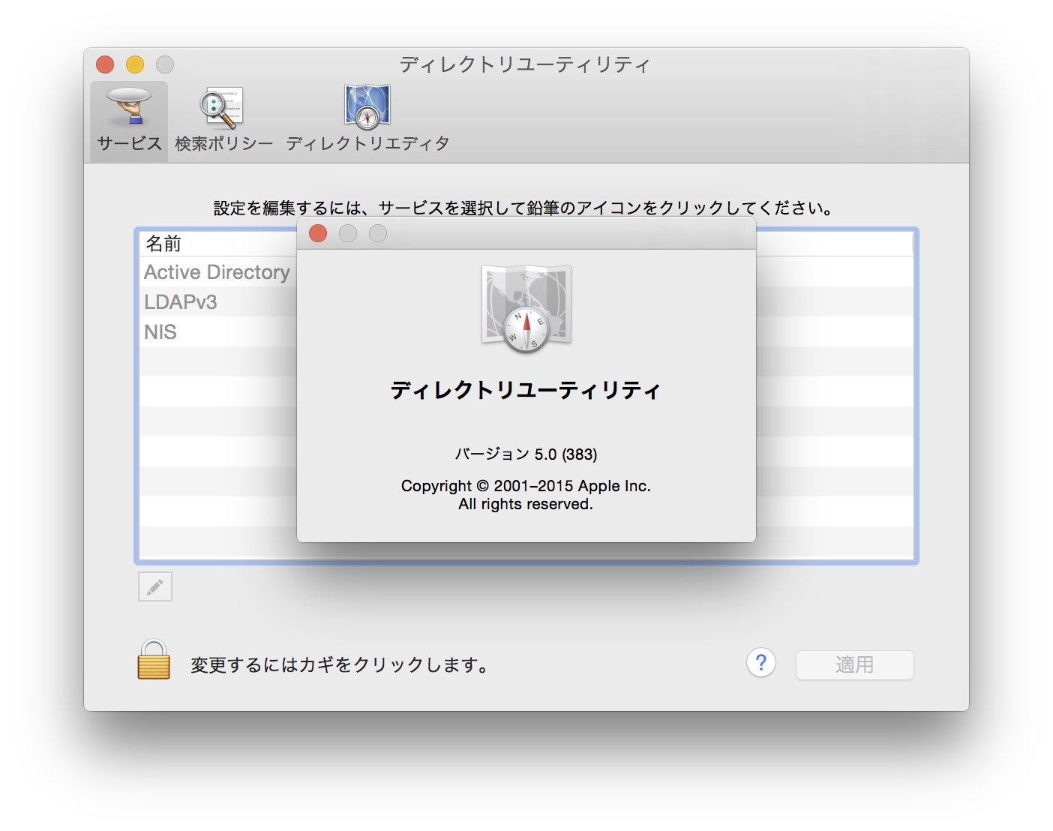Image resolution: width=1053 pixels, height=831 pixels.
Task: Click the instruction text about the pencil icon
Action: click(x=524, y=208)
